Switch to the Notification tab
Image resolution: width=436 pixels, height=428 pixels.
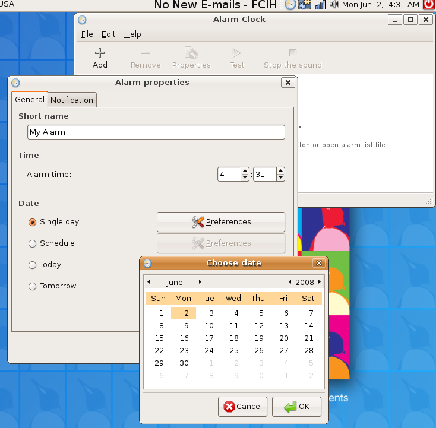click(72, 100)
